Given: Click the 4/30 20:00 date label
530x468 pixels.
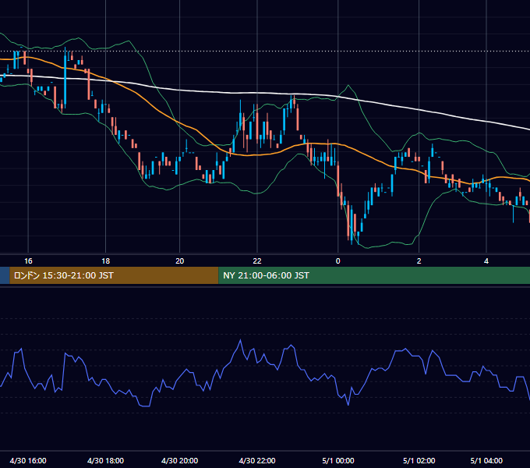Looking at the screenshot, I should 179,460.
